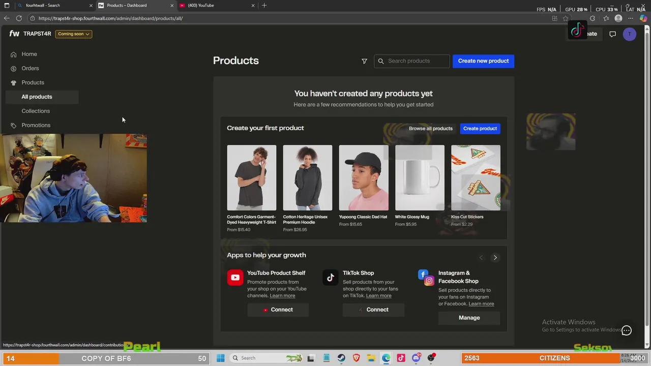Click the previous apps left chevron
651x366 pixels.
pos(481,258)
